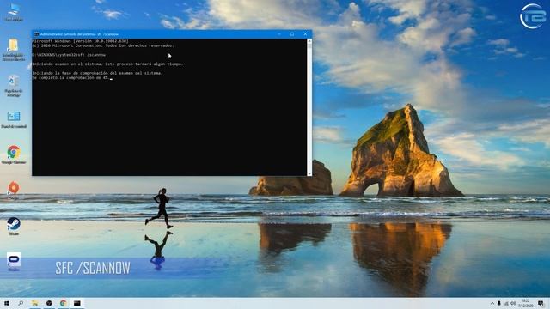Click the 'Iniciando examen en el sistema' line

107,64
